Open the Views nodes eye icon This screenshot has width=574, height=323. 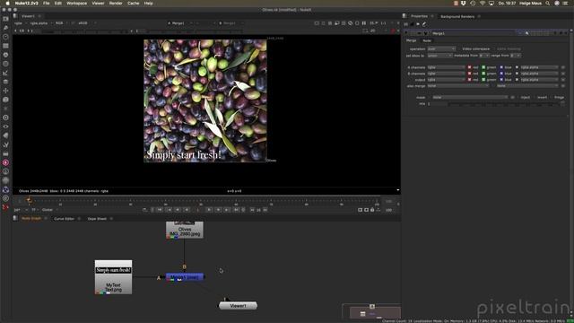[5, 127]
